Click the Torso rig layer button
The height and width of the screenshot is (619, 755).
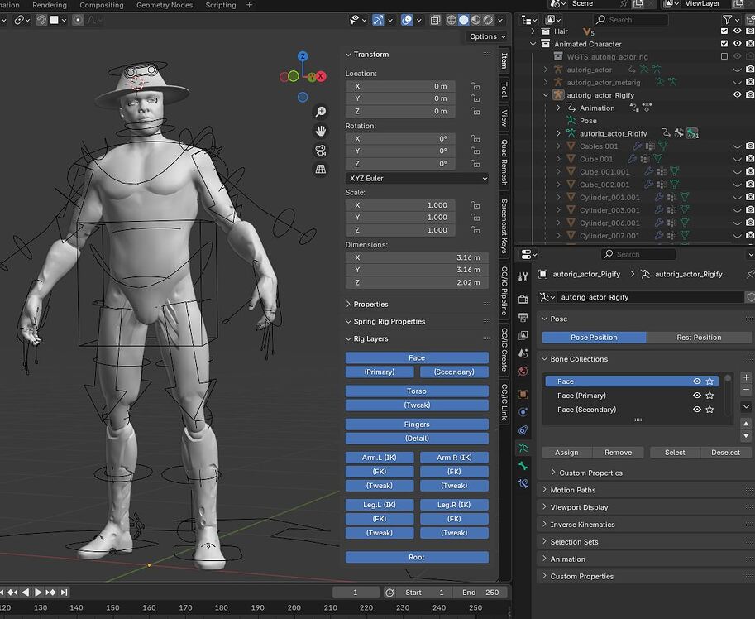pyautogui.click(x=417, y=391)
